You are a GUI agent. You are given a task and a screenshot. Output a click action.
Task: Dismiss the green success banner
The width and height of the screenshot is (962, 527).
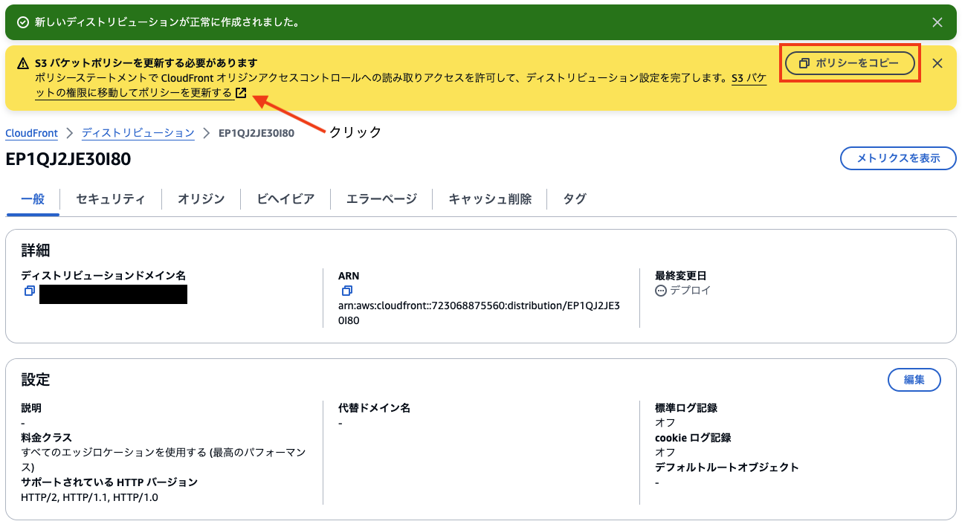click(x=938, y=22)
